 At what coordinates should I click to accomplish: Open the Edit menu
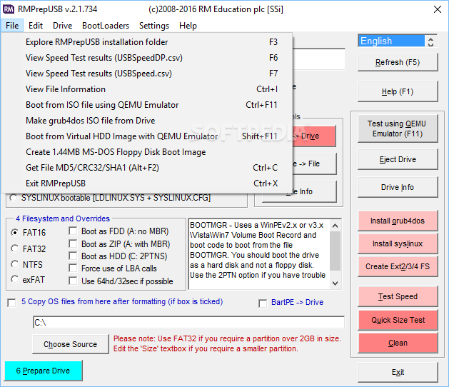36,26
